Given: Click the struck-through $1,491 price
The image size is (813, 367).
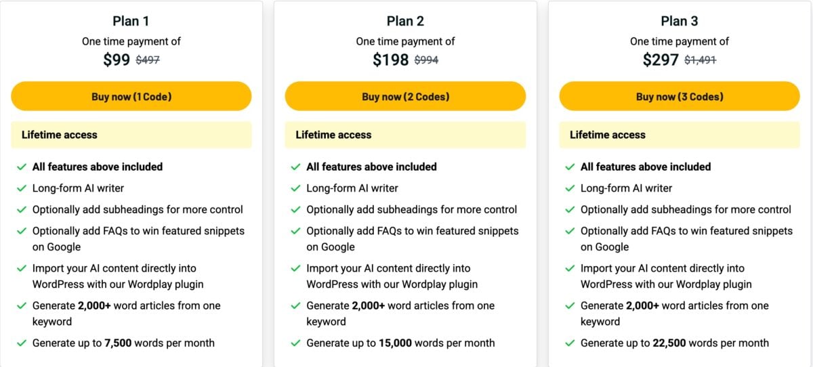Looking at the screenshot, I should click(700, 60).
